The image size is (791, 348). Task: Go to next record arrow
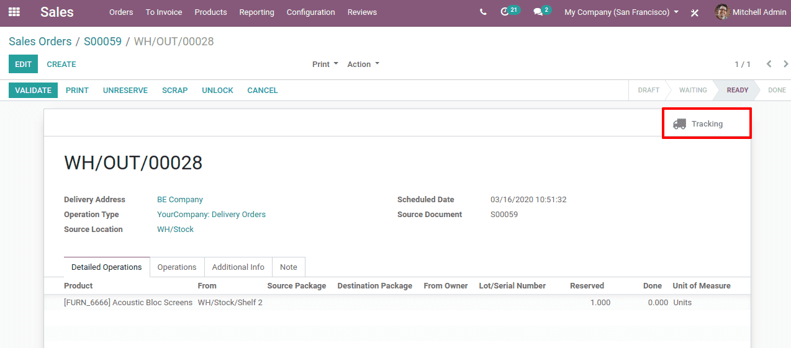[x=785, y=64]
